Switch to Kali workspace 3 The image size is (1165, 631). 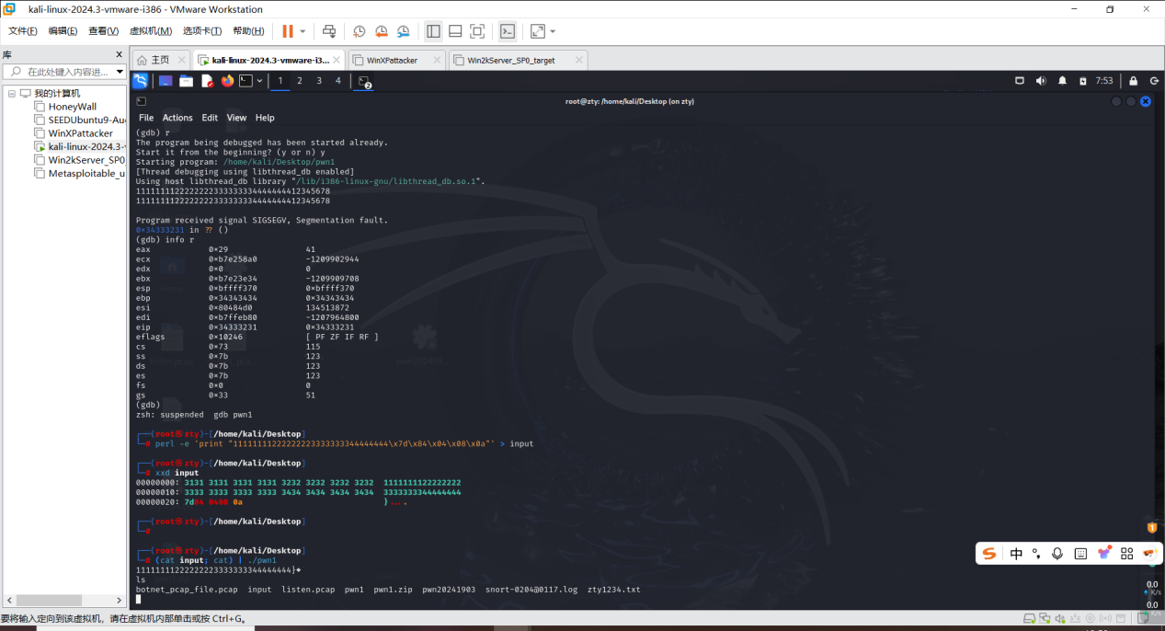(x=319, y=81)
